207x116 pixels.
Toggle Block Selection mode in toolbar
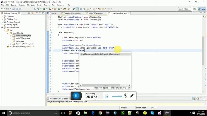point(81,9)
